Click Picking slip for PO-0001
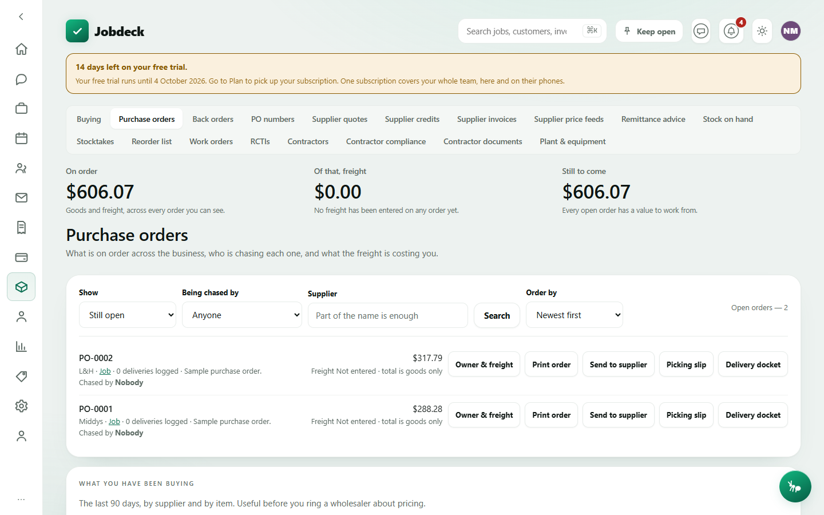824x515 pixels. coord(686,415)
